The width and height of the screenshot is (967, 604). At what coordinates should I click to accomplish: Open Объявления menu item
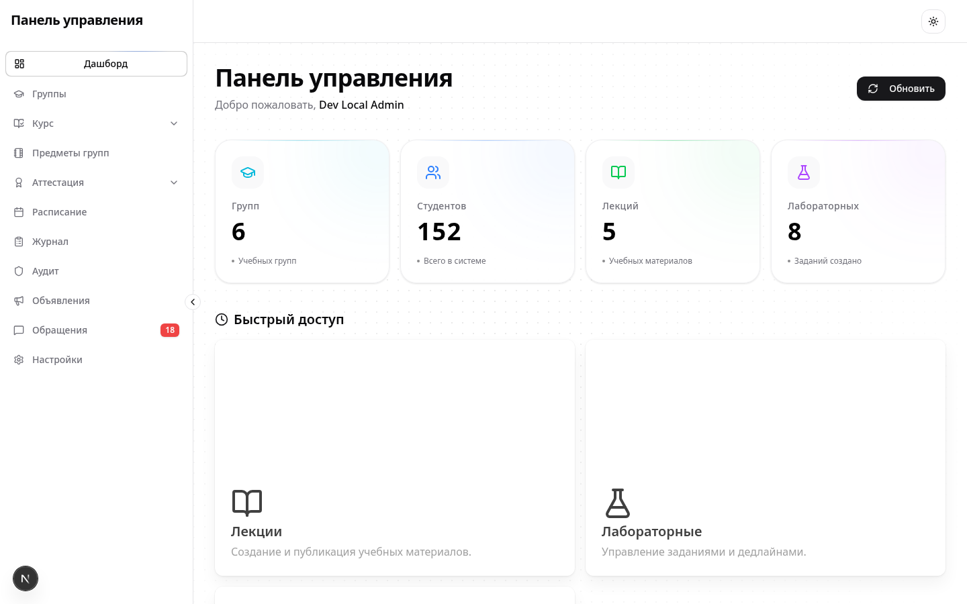[x=96, y=301]
